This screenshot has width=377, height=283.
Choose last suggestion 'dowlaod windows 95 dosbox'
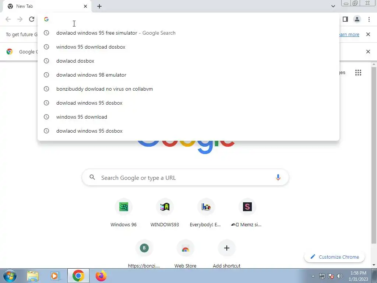point(188,131)
